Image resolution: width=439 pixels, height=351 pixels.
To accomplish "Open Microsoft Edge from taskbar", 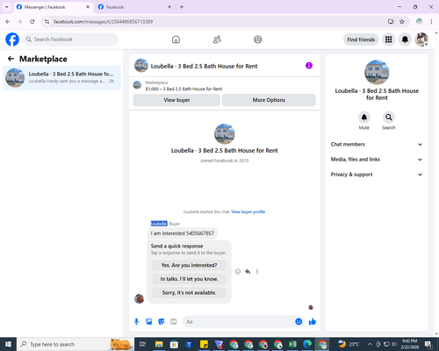I will [307, 344].
